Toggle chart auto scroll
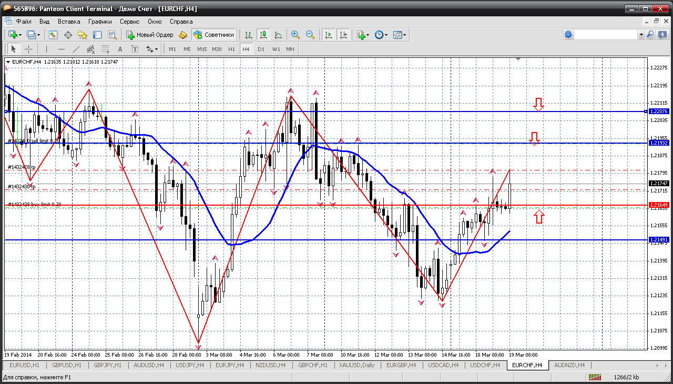Screen dimensions: 673x384 pos(329,35)
